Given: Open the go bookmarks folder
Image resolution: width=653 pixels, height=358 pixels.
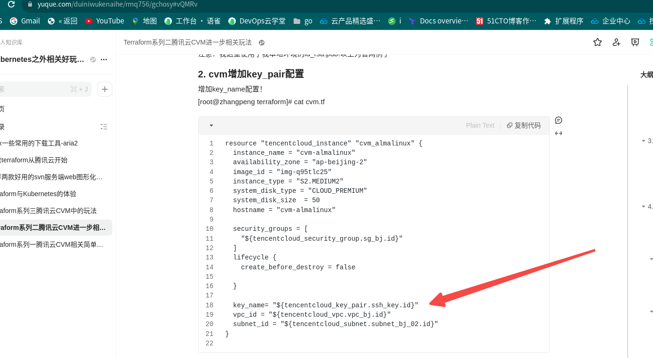Looking at the screenshot, I should click(x=303, y=21).
